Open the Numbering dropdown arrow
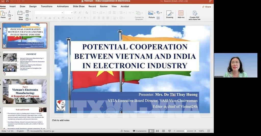261x136 pixels. 103,13
